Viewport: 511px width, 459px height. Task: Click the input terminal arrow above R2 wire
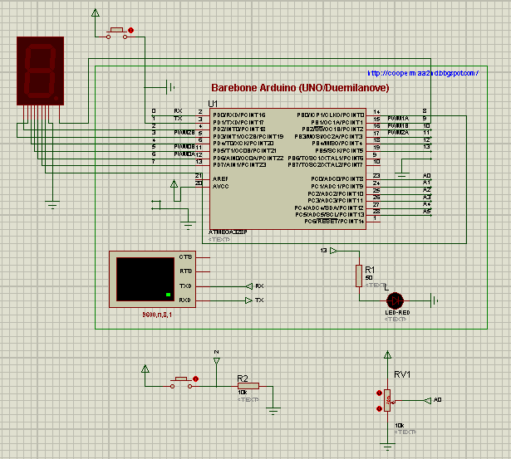[x=216, y=361]
